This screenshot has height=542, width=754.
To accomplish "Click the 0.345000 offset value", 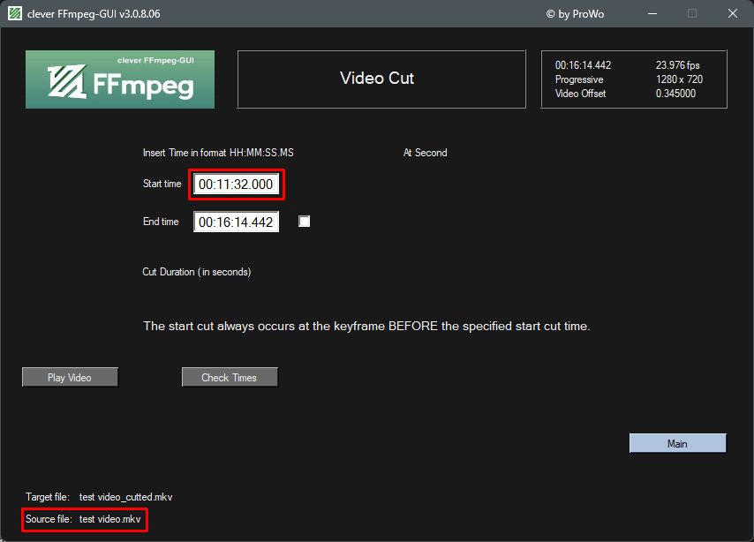I will pyautogui.click(x=675, y=94).
